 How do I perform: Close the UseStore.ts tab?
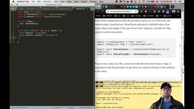[x=53, y=9]
